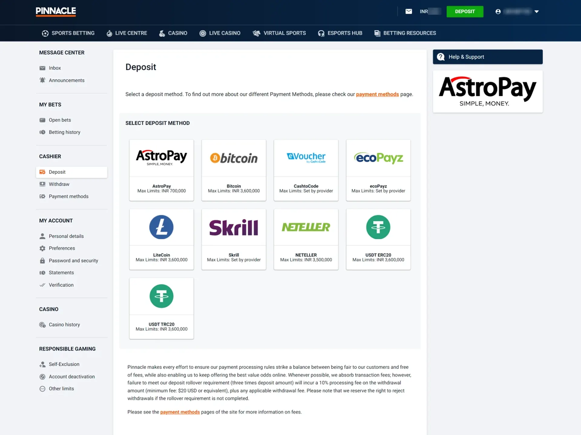Toggle the Account deactivation option
Image resolution: width=581 pixels, height=435 pixels.
click(x=71, y=376)
